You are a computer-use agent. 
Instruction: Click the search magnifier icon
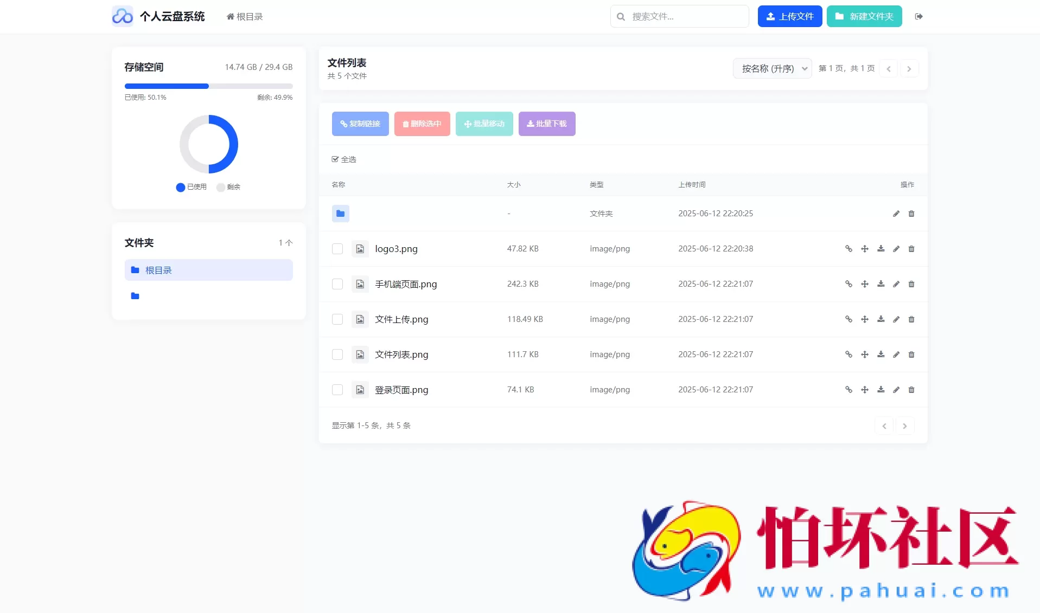621,16
